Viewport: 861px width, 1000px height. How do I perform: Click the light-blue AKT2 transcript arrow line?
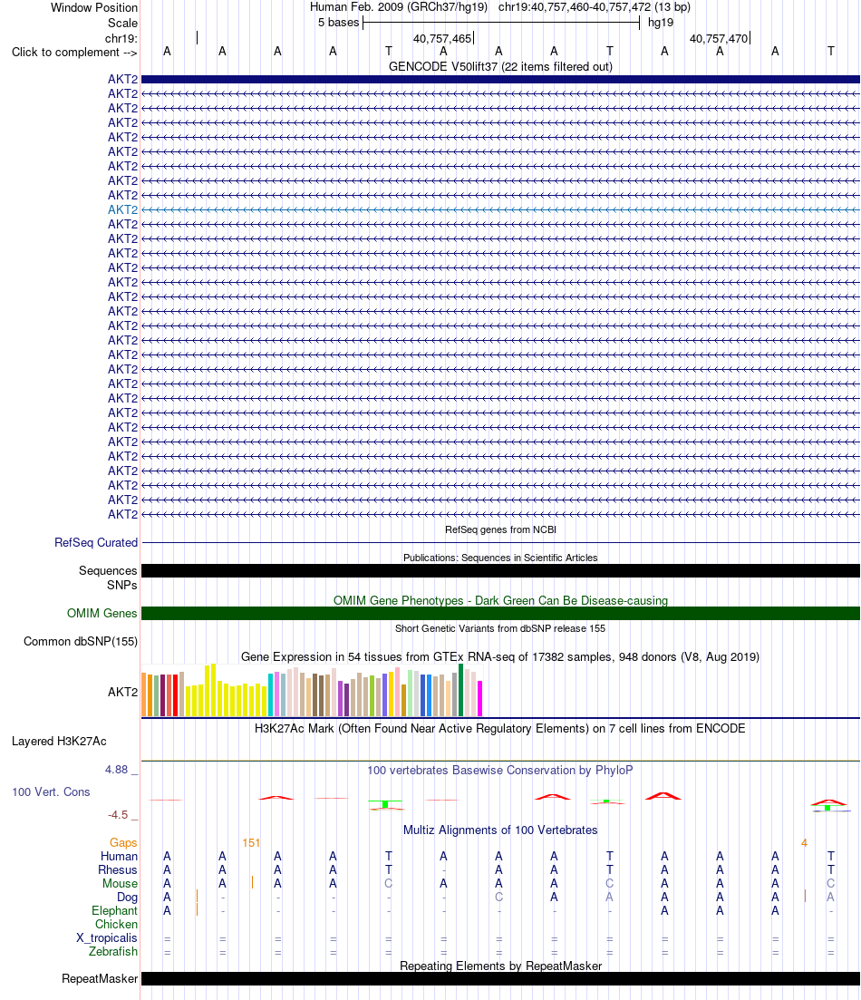[x=500, y=209]
